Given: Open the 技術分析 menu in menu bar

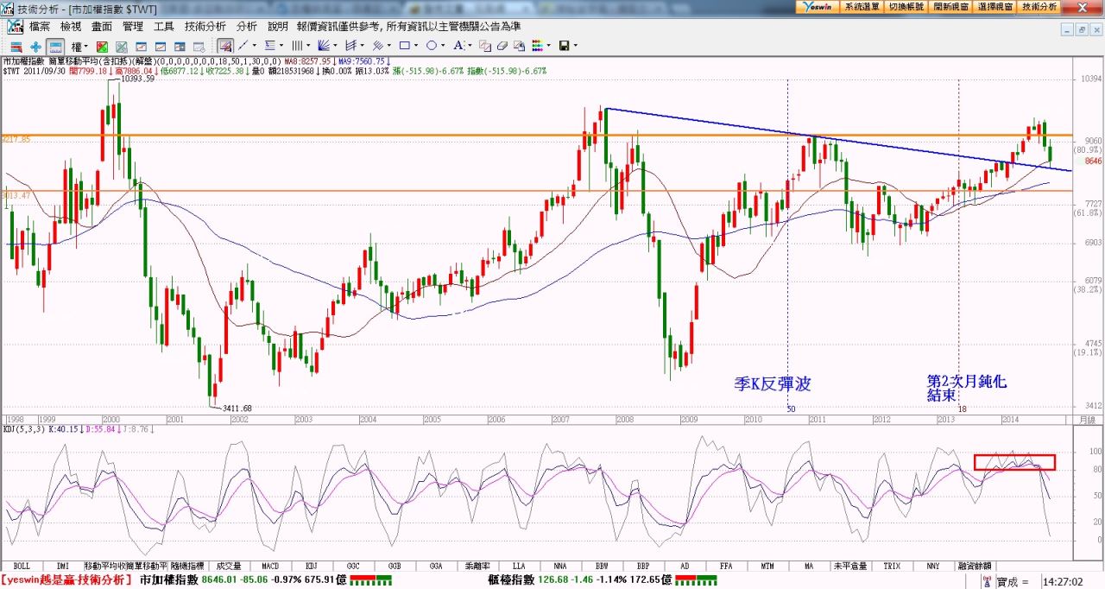Looking at the screenshot, I should coord(205,28).
